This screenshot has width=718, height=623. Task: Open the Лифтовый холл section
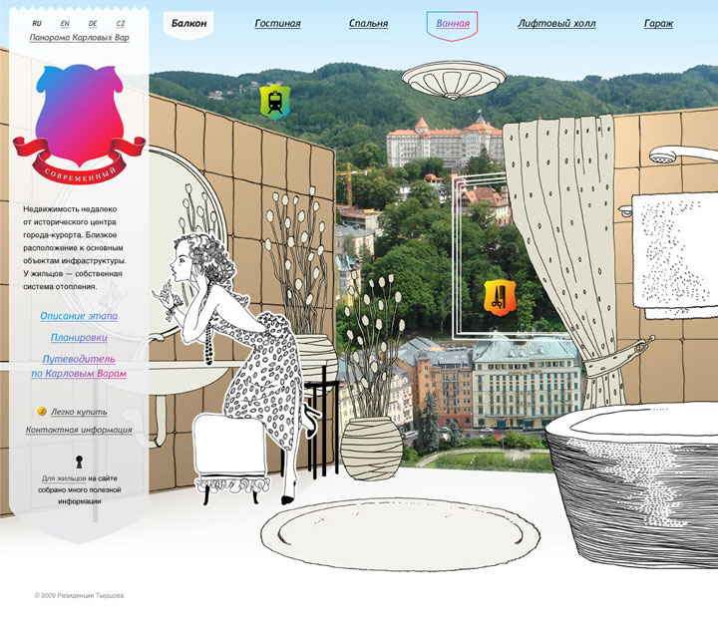coord(556,23)
